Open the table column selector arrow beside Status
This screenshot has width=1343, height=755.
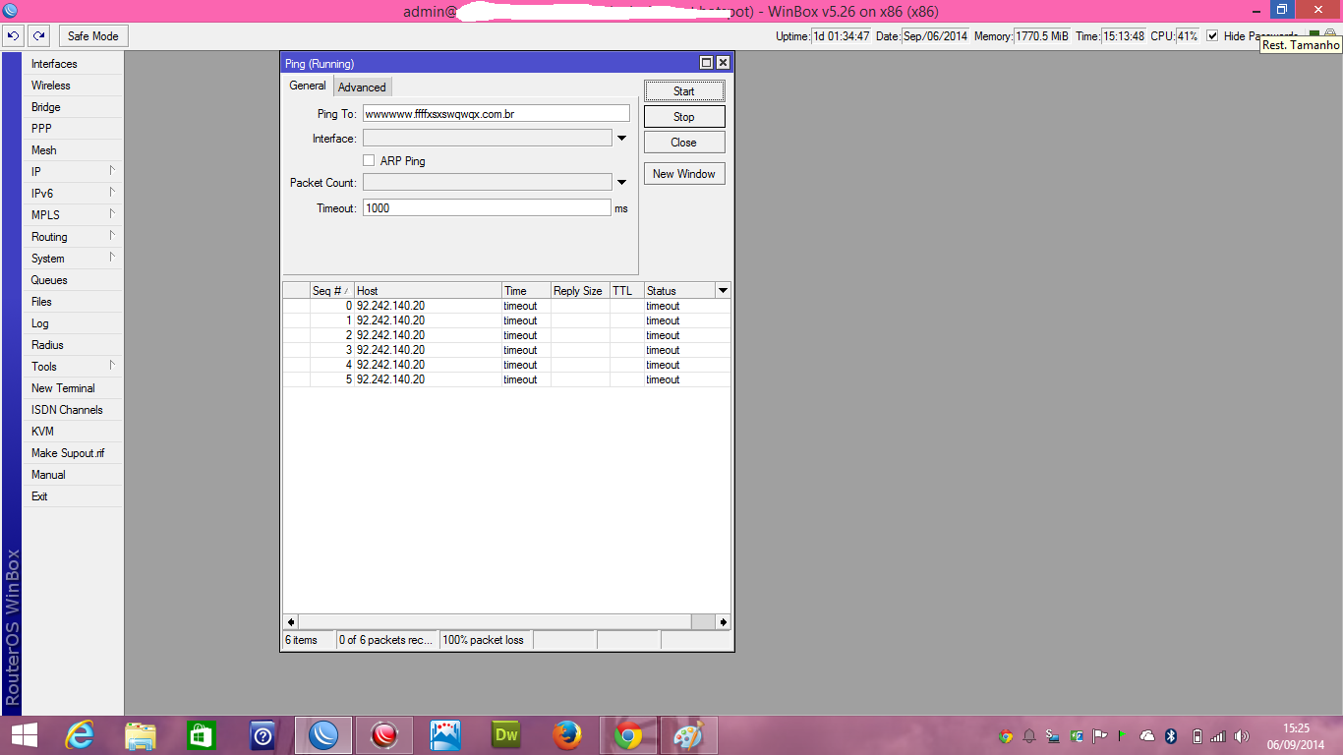(x=723, y=291)
